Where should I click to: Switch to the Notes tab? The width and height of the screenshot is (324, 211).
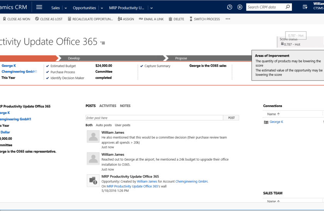(125, 106)
